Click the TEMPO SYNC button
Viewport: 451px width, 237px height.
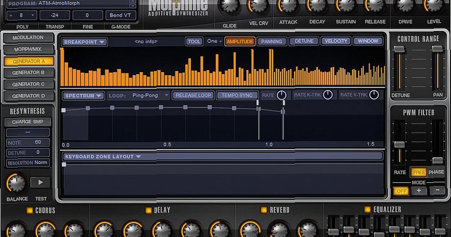[x=237, y=95]
